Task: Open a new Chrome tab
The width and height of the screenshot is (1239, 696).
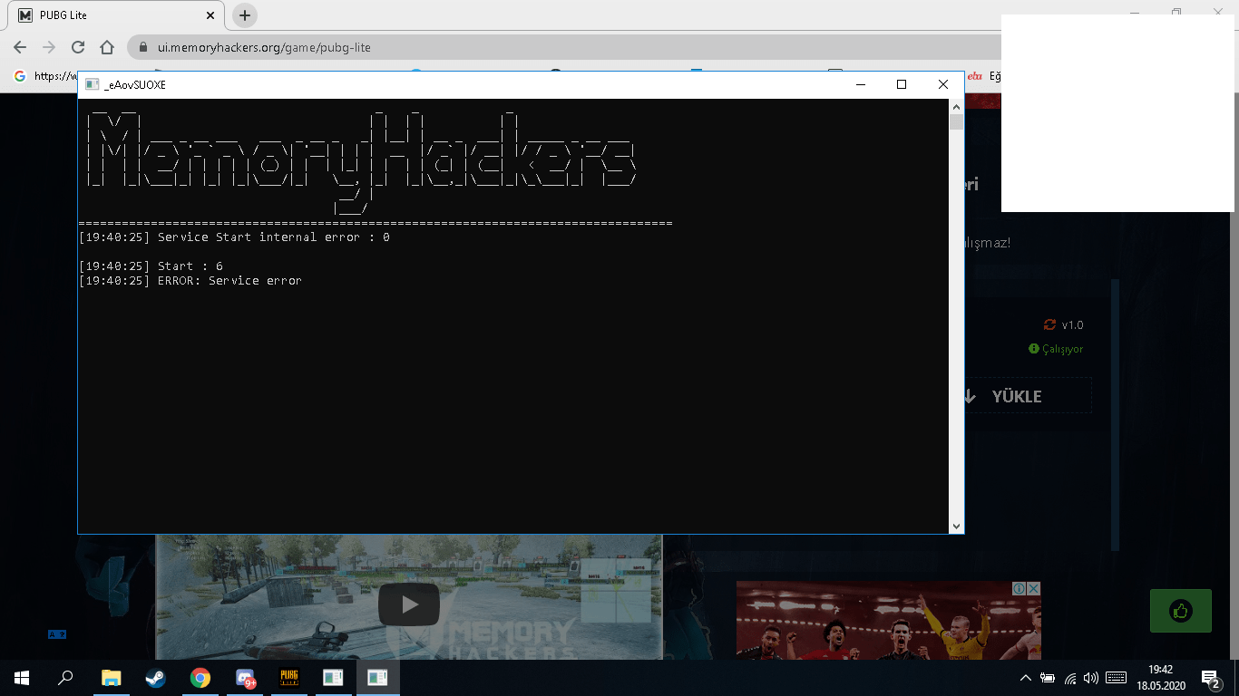Action: coord(245,15)
